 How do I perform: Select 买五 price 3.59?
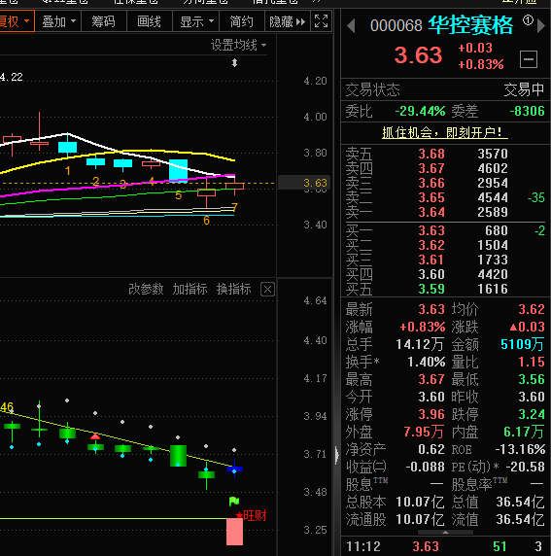coord(431,289)
